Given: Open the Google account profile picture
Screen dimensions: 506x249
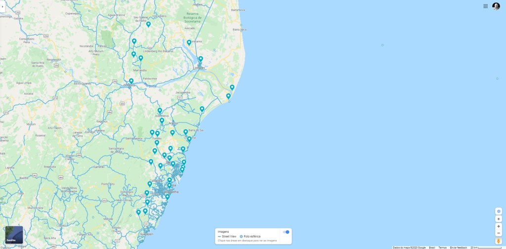Looking at the screenshot, I should 496,6.
